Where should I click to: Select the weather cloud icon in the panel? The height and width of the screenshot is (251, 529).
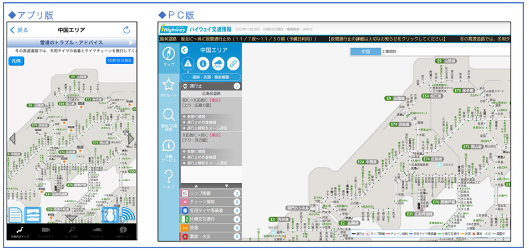click(x=218, y=63)
